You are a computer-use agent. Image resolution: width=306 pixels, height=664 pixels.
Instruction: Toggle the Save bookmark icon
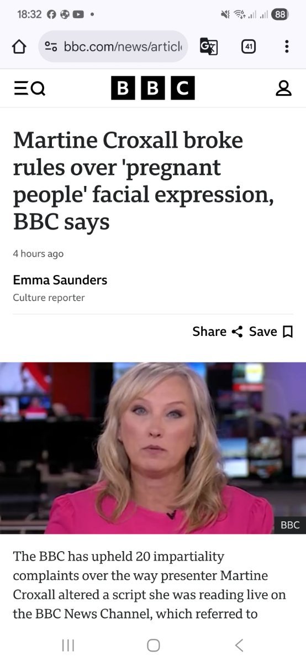coord(287,331)
